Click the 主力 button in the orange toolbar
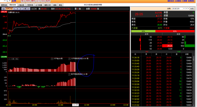The image size is (197, 107). click(38, 1)
